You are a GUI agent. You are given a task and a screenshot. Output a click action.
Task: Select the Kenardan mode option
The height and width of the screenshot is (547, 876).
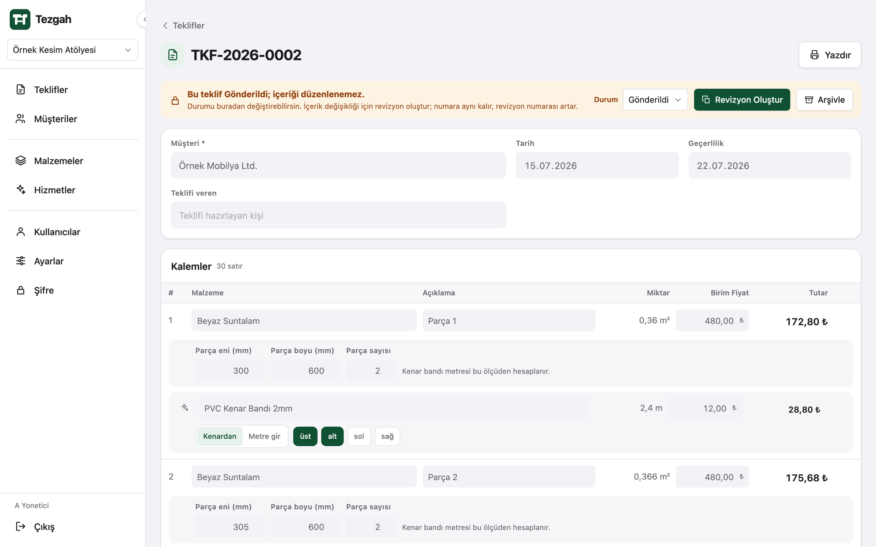point(220,436)
